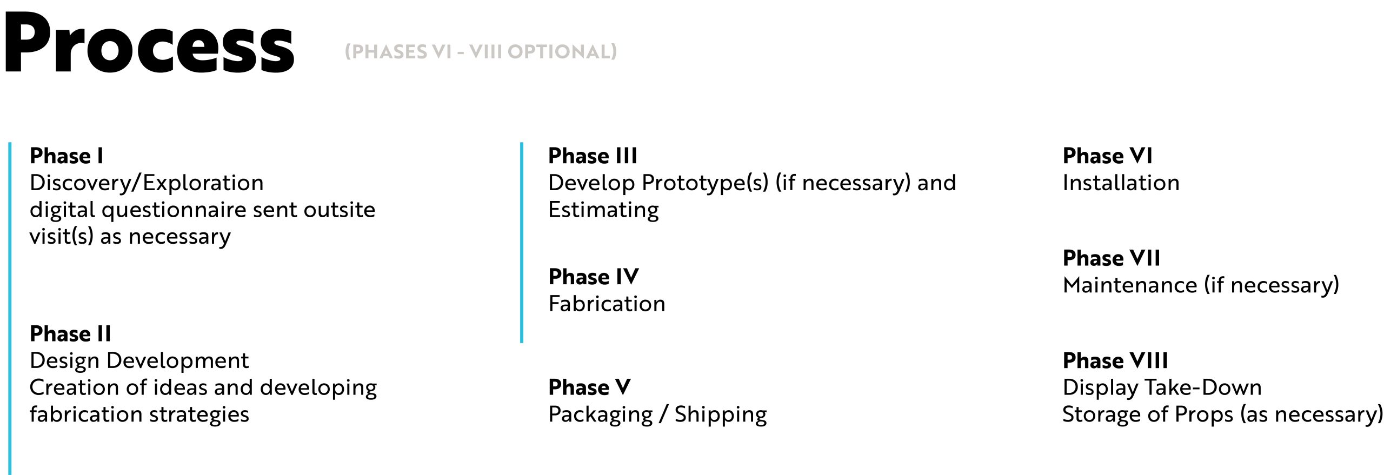Select the "Installation" text
1384x475 pixels.
[1121, 183]
